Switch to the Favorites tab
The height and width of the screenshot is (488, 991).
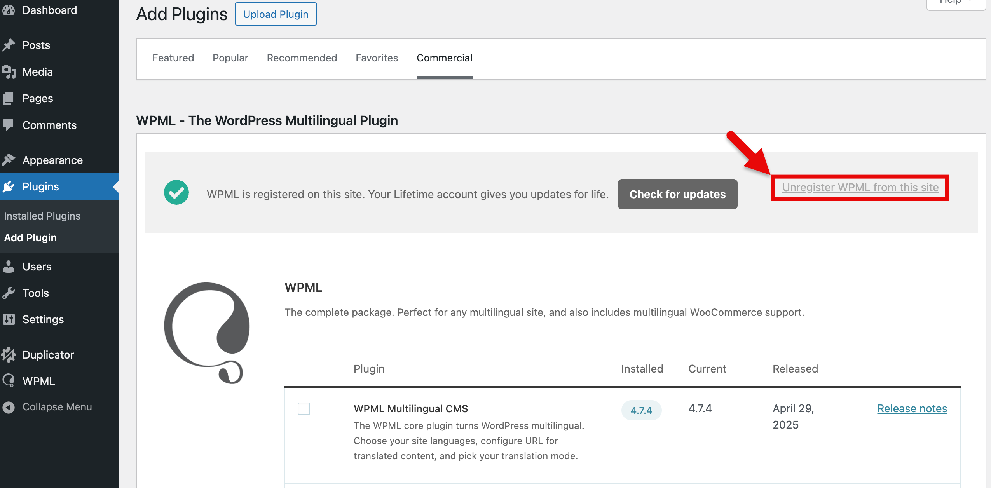[377, 58]
